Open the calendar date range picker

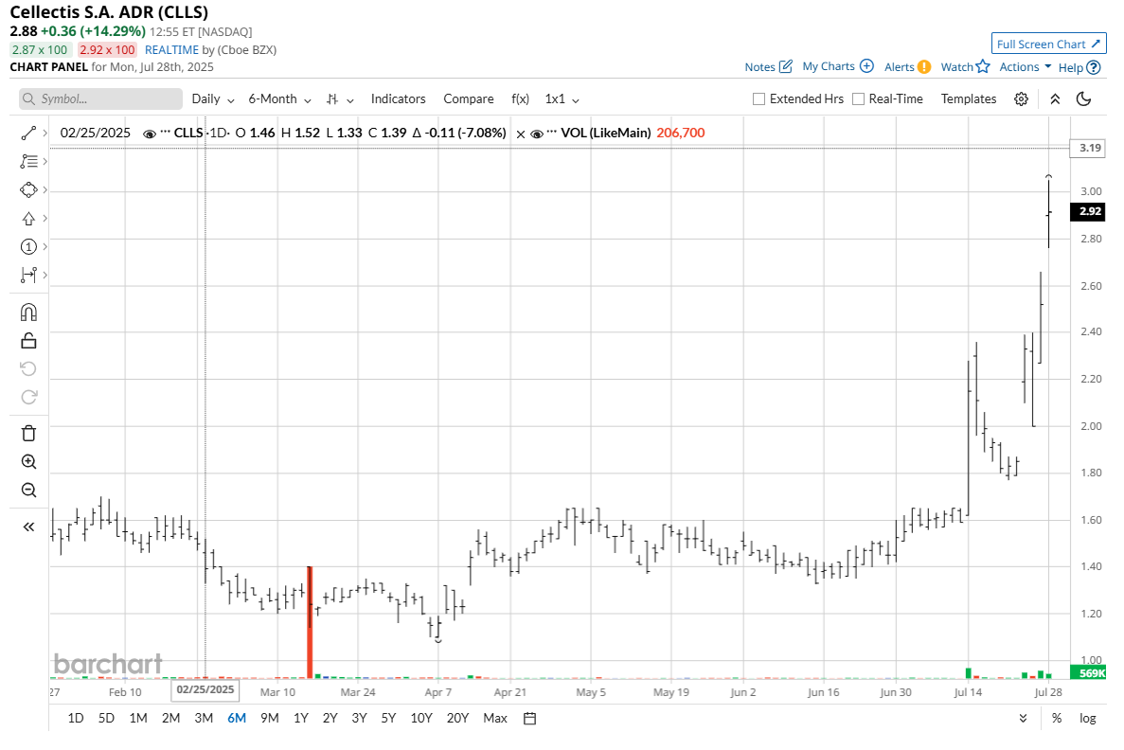[x=529, y=719]
